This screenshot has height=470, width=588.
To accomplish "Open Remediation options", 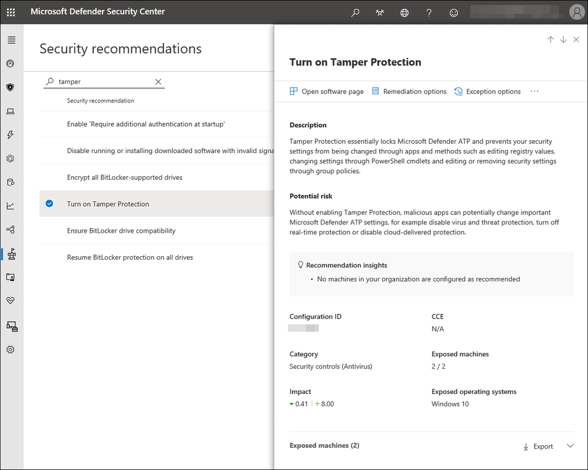I will (409, 91).
